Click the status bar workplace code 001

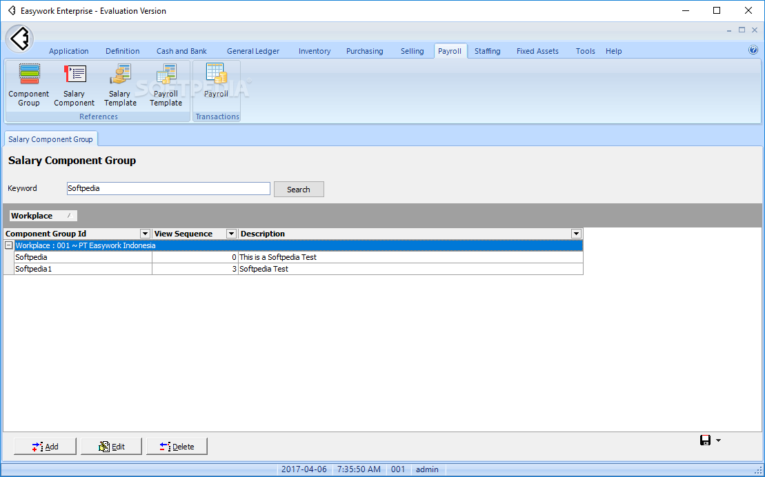coord(398,469)
